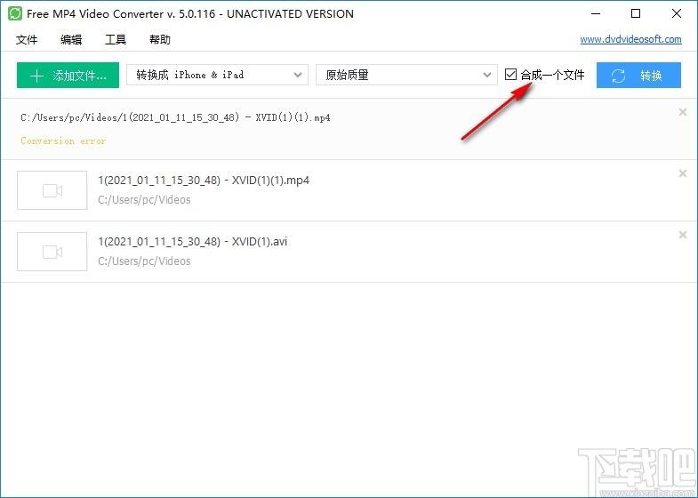This screenshot has height=498, width=698.
Task: Click the file name 1(2021_01_11_15_30_48) - XVID(1).avi
Action: coord(193,242)
